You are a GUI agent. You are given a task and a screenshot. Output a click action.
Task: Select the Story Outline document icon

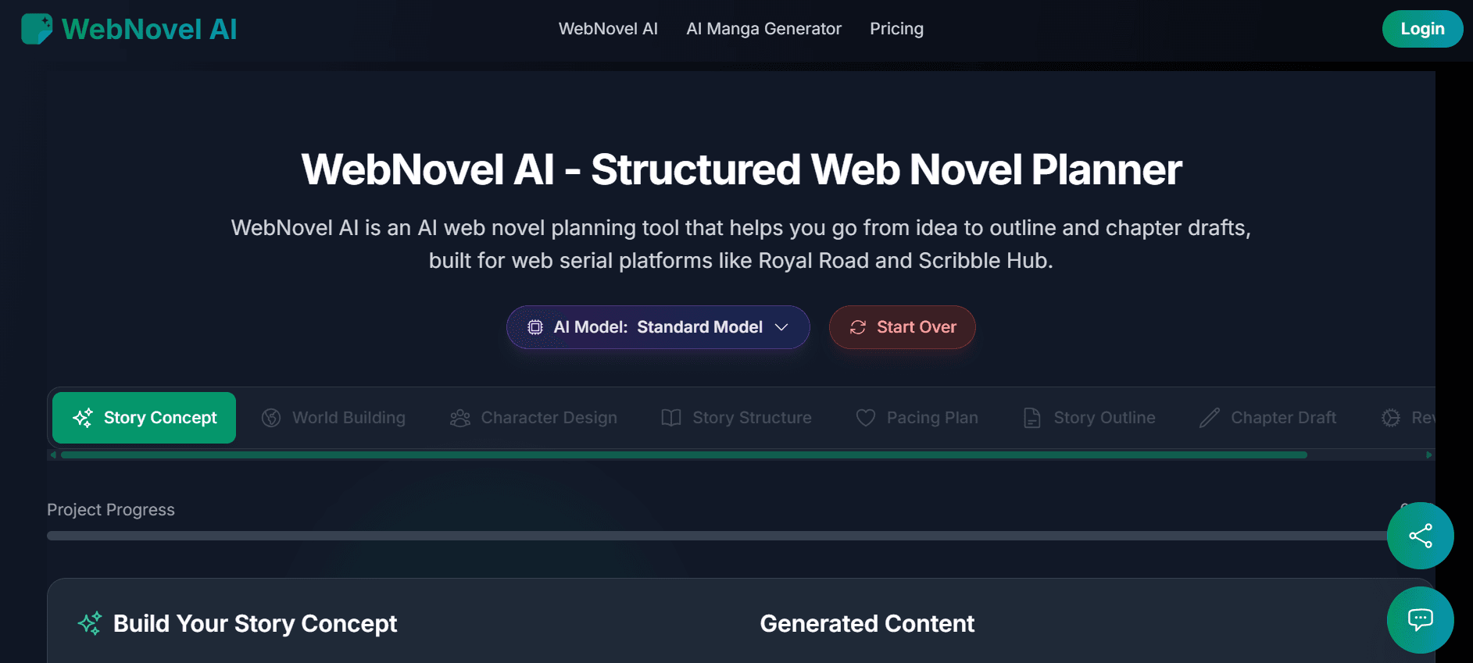tap(1031, 418)
